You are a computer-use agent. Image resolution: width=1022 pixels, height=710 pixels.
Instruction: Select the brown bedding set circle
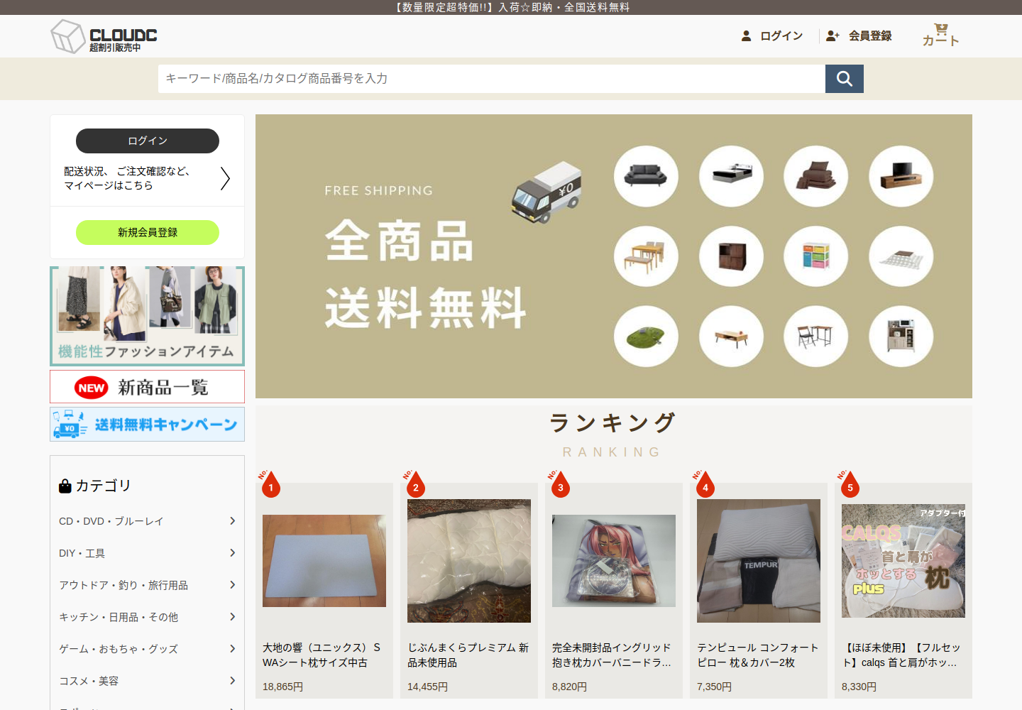pyautogui.click(x=816, y=176)
